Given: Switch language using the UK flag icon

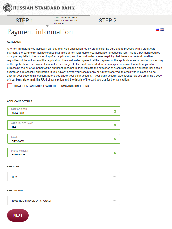Looking at the screenshot, I should (x=162, y=29).
